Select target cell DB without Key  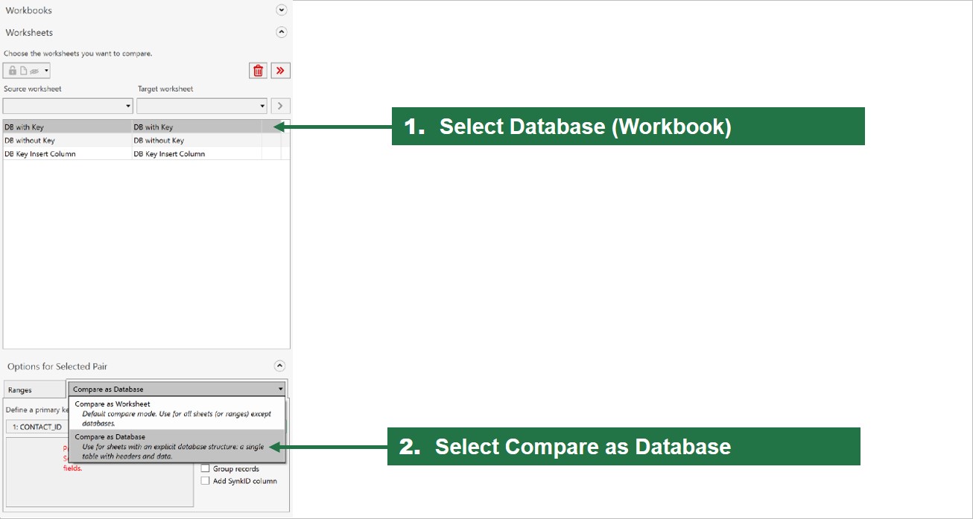[197, 141]
